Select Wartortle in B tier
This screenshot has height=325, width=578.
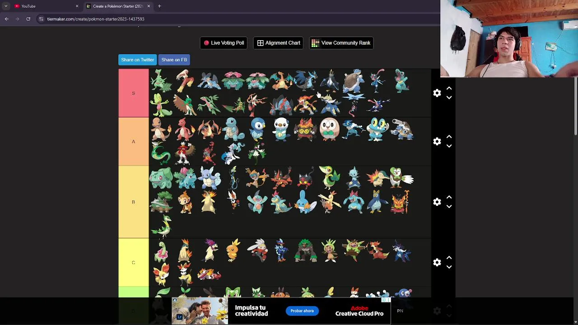tap(209, 178)
